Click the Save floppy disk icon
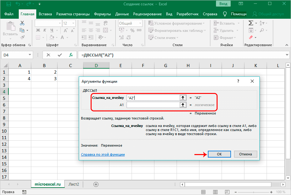 [x=8, y=4]
